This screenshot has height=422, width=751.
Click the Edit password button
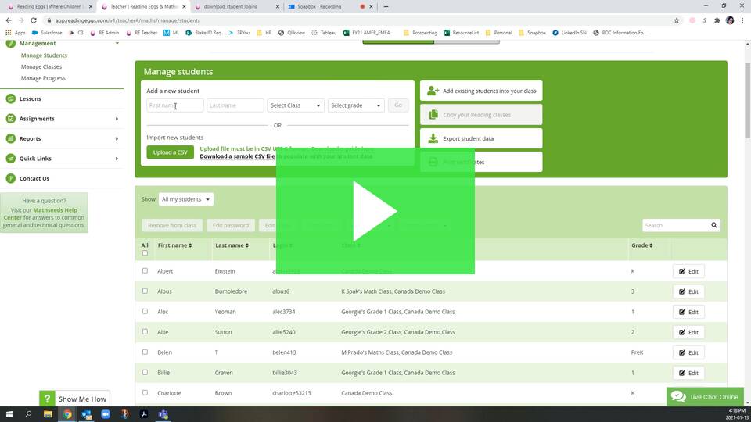tap(230, 225)
